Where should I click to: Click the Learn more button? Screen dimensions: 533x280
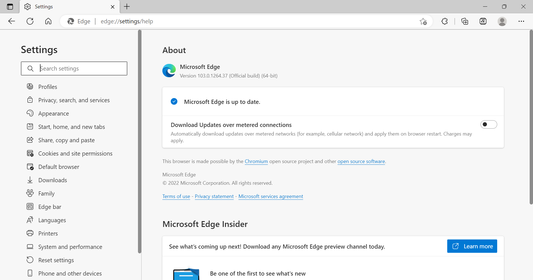coord(472,246)
